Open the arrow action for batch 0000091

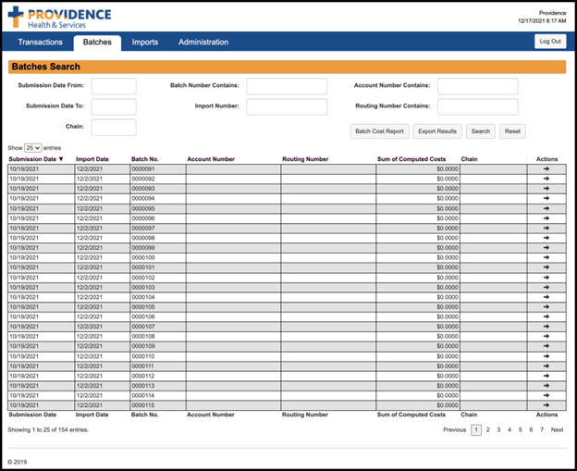click(546, 168)
